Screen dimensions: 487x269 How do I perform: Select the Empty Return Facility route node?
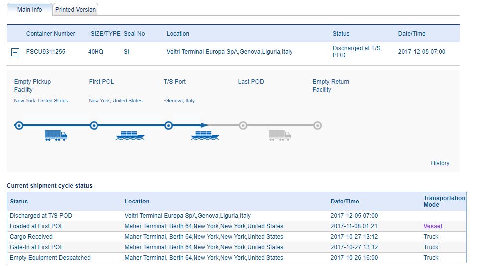[x=317, y=126]
